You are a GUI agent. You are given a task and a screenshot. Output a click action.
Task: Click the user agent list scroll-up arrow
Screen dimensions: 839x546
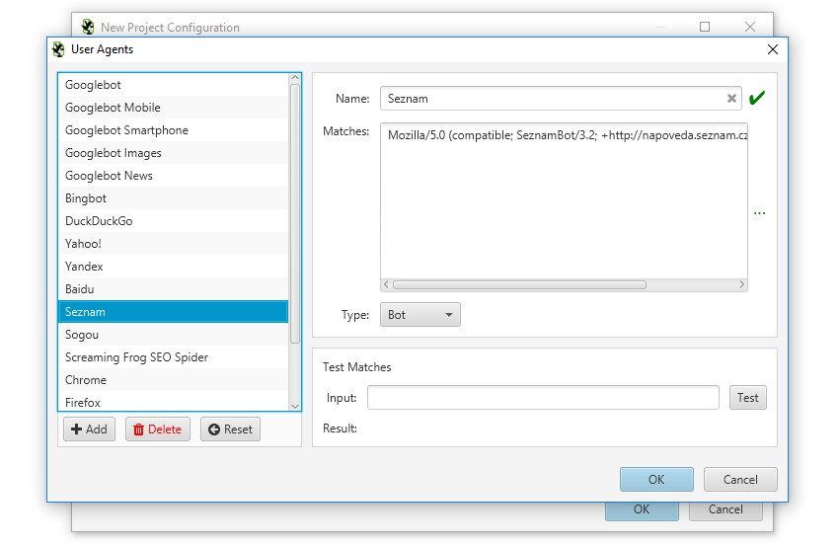point(295,78)
